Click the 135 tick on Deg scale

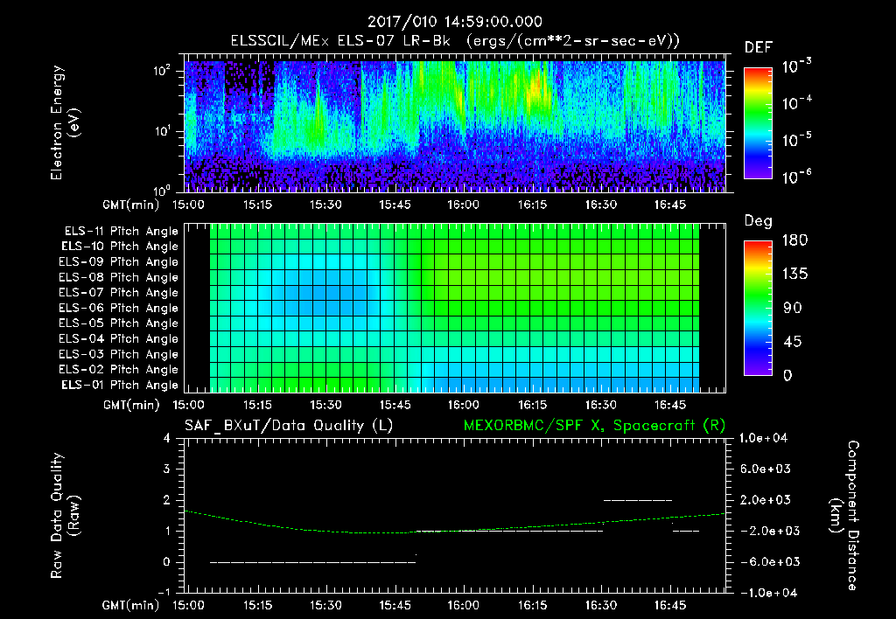pos(795,275)
